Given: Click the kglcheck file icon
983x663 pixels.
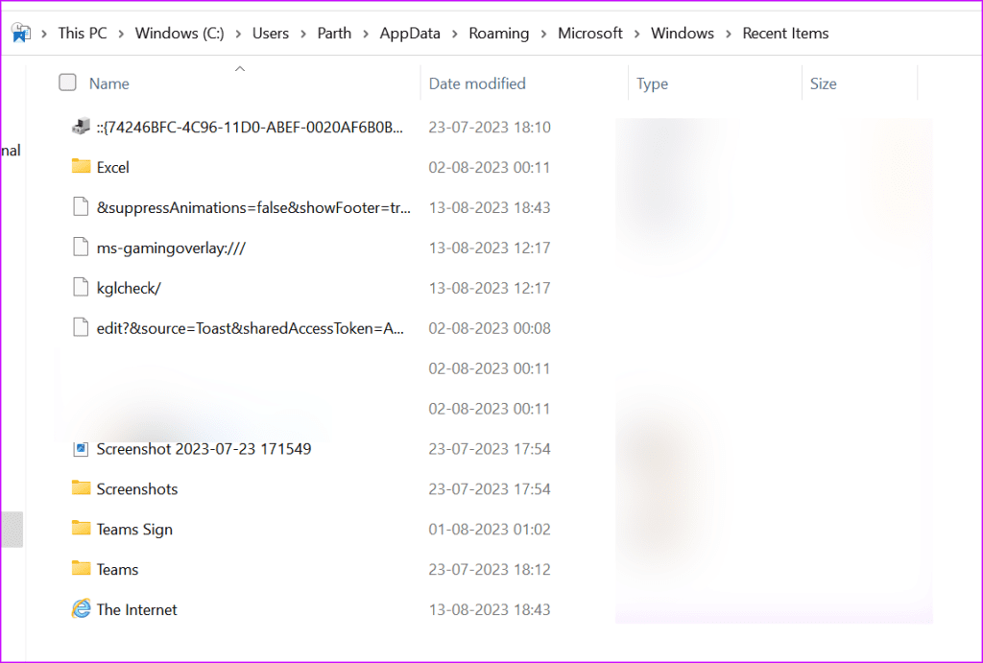Looking at the screenshot, I should point(81,288).
